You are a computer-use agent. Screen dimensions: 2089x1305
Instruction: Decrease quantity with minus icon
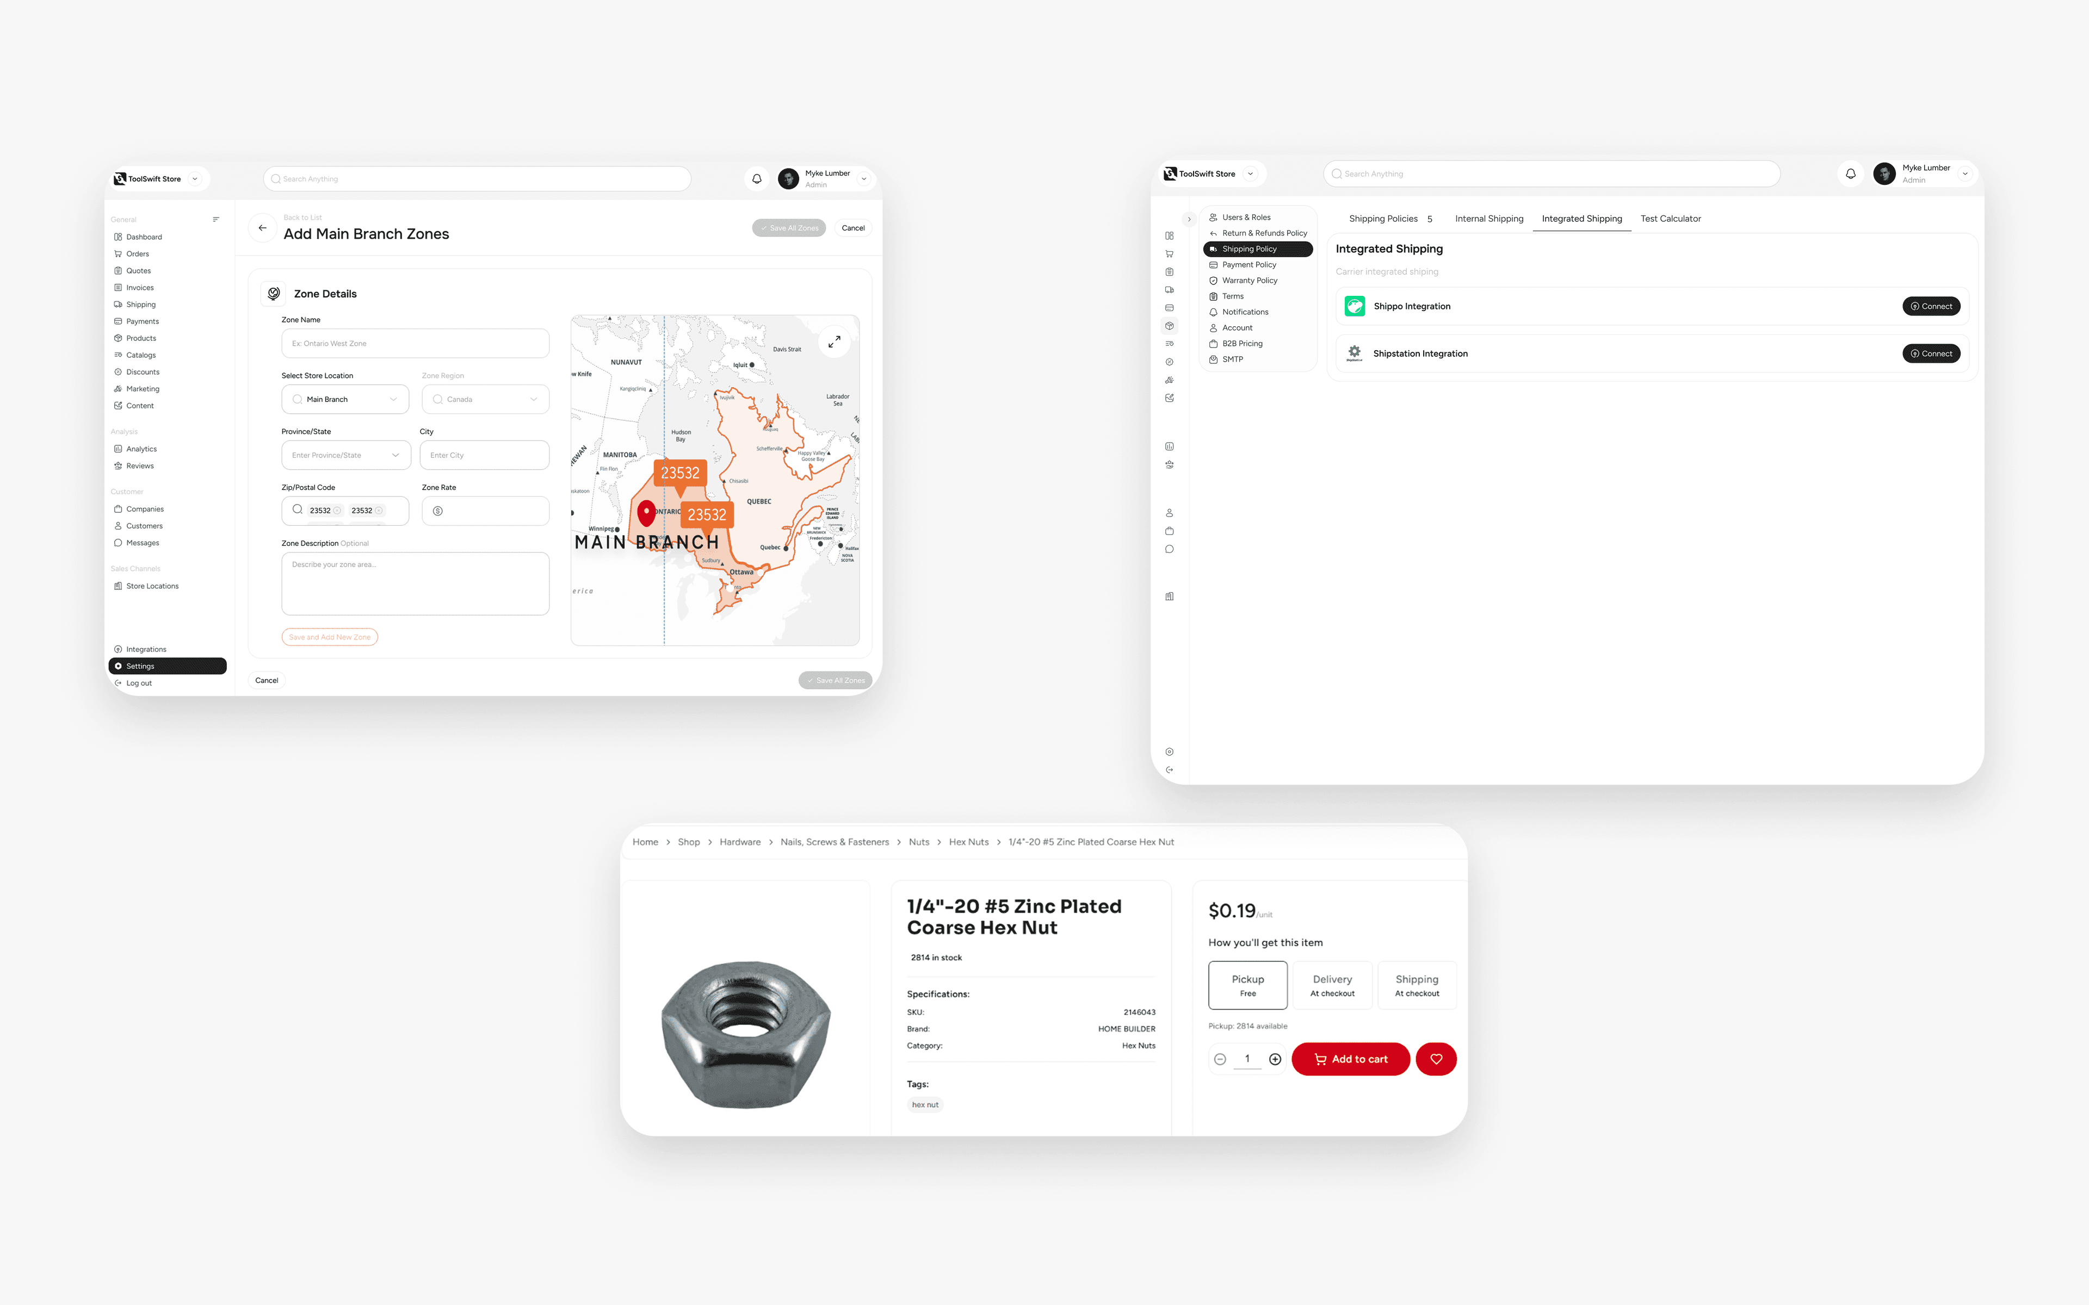point(1220,1059)
